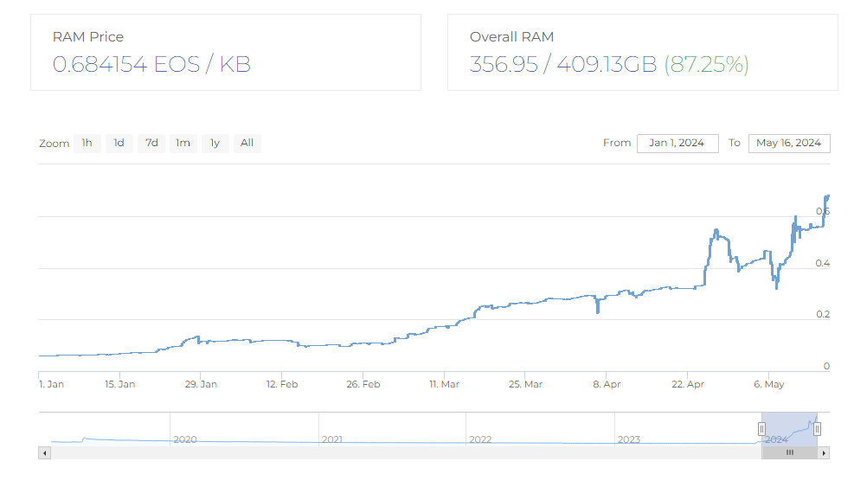Click the RAM price value 0.684154 EOS / KB
854x487 pixels.
(151, 64)
